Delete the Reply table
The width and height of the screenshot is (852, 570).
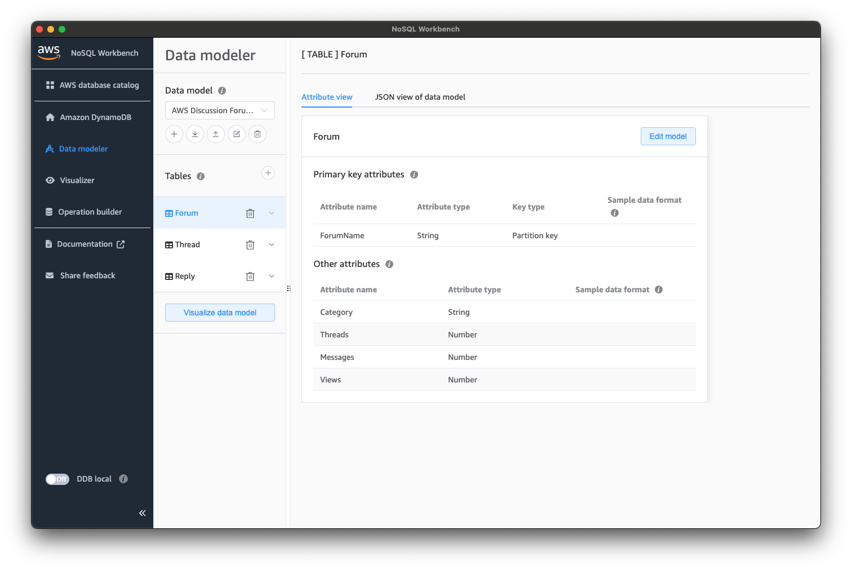pos(250,277)
